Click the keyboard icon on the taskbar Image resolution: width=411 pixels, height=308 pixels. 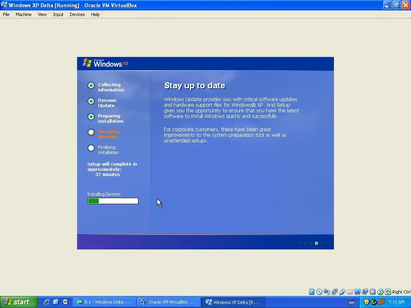click(352, 302)
